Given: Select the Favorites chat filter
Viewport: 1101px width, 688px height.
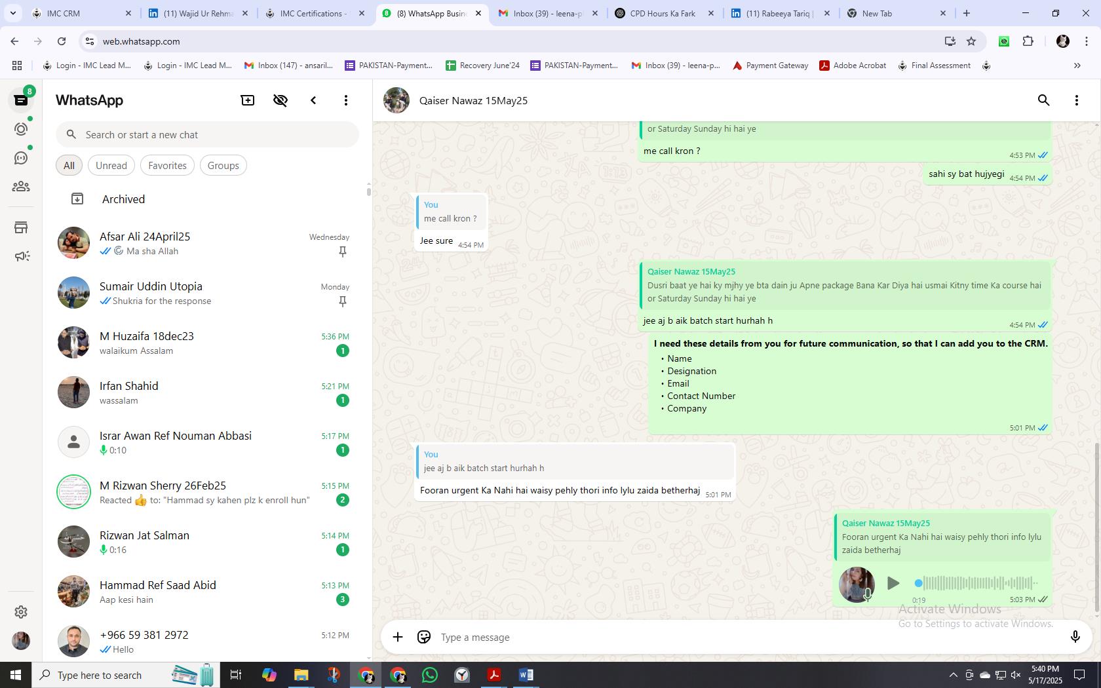Looking at the screenshot, I should 167,165.
